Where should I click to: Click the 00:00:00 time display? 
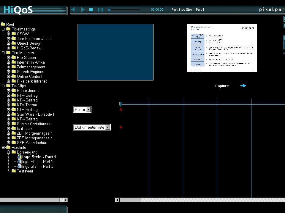click(x=157, y=9)
